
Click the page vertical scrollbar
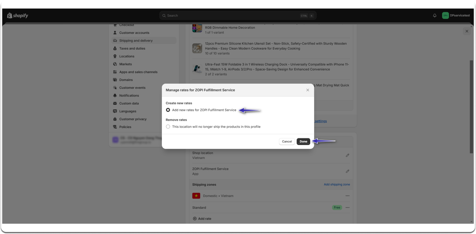pyautogui.click(x=471, y=107)
